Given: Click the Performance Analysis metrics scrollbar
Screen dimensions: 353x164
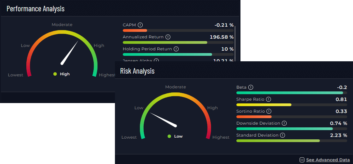Looking at the screenshot, I should tap(235, 41).
